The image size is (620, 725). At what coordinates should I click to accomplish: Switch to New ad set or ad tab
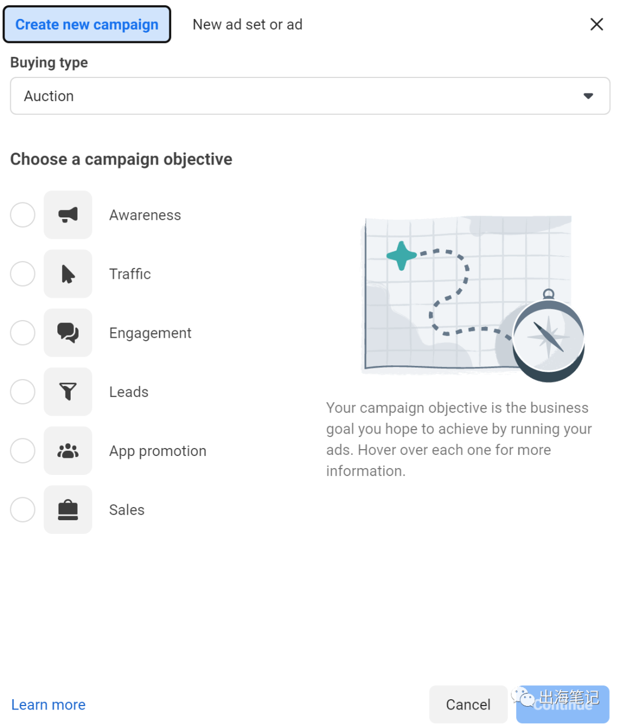(x=247, y=25)
